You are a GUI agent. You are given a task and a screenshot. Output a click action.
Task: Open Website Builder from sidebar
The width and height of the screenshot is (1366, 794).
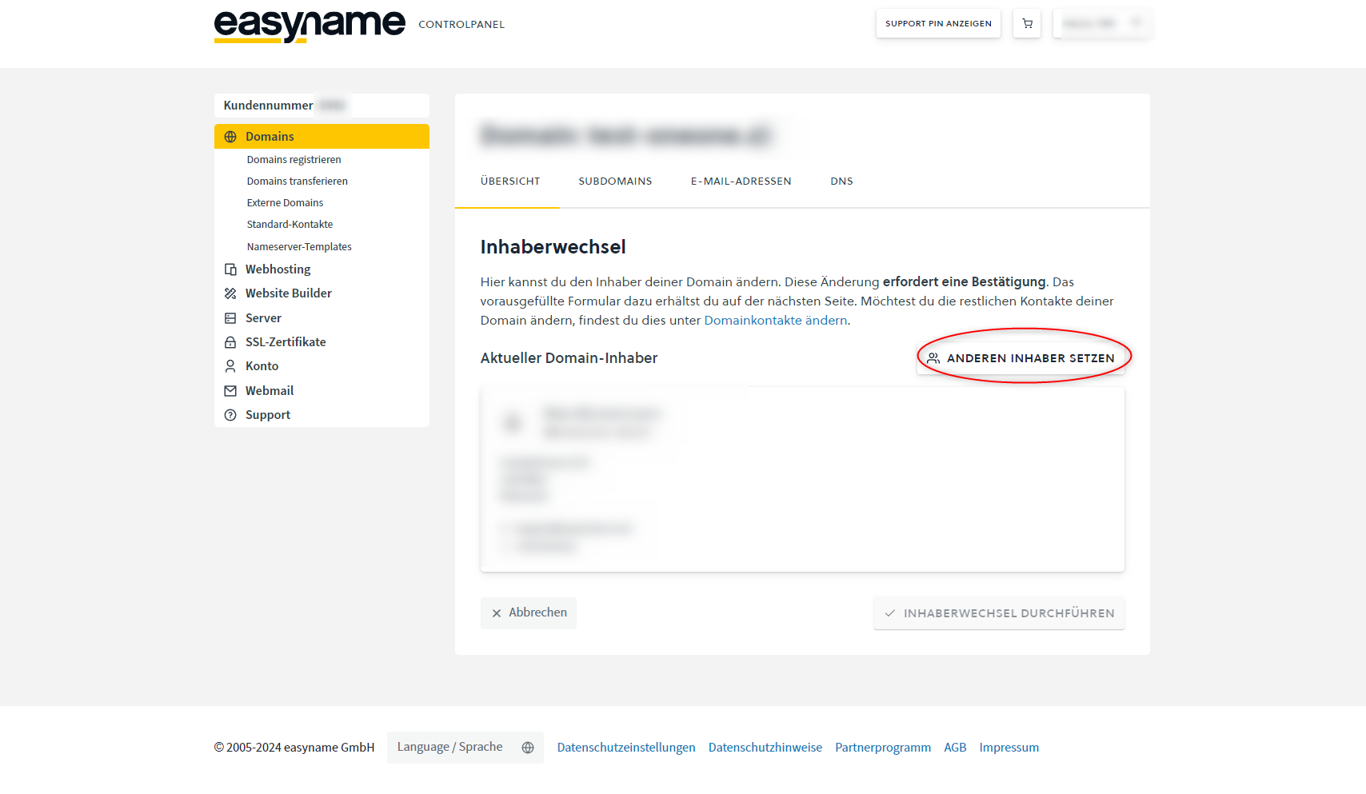pos(288,293)
